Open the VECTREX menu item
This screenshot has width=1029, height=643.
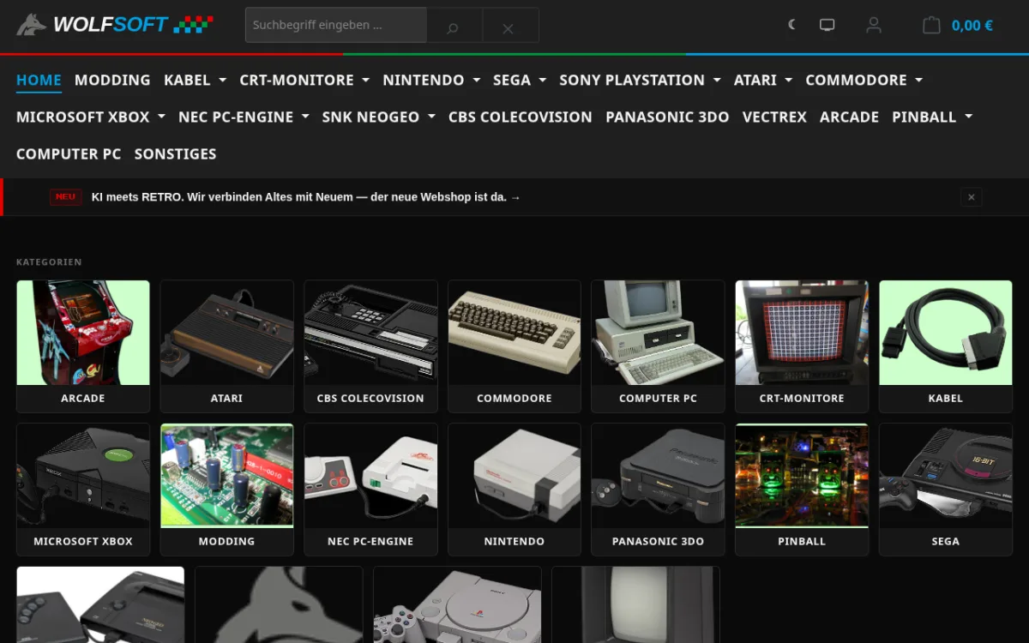coord(774,117)
